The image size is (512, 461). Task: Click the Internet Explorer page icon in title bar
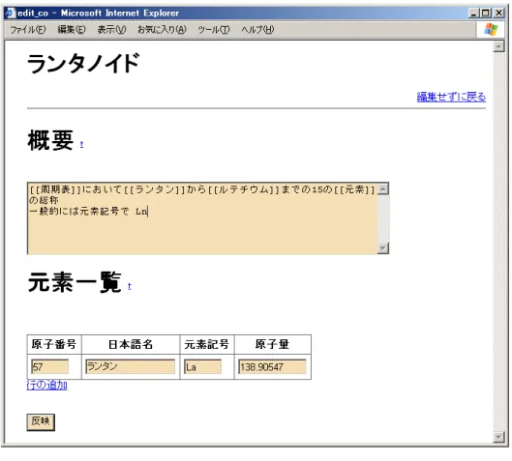[x=10, y=13]
